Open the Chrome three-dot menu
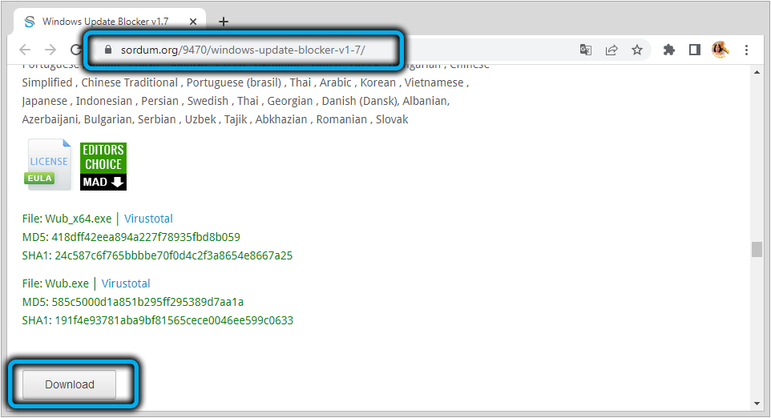The image size is (771, 418). 746,50
